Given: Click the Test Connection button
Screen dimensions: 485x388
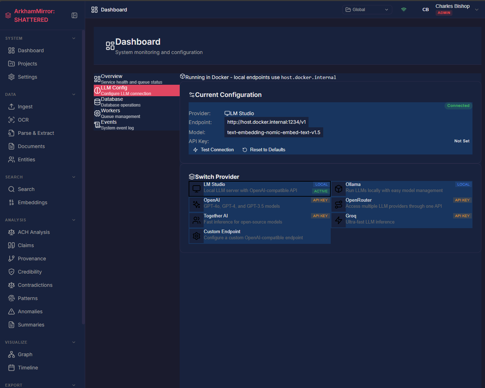Looking at the screenshot, I should (x=213, y=150).
